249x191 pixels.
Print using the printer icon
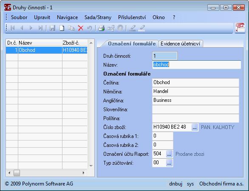[x=101, y=28]
